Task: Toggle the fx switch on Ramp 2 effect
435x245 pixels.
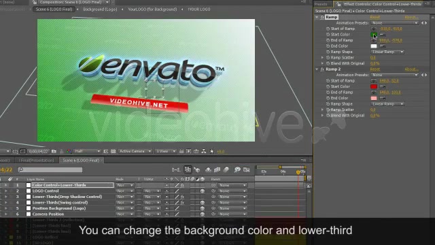Action: (322, 69)
